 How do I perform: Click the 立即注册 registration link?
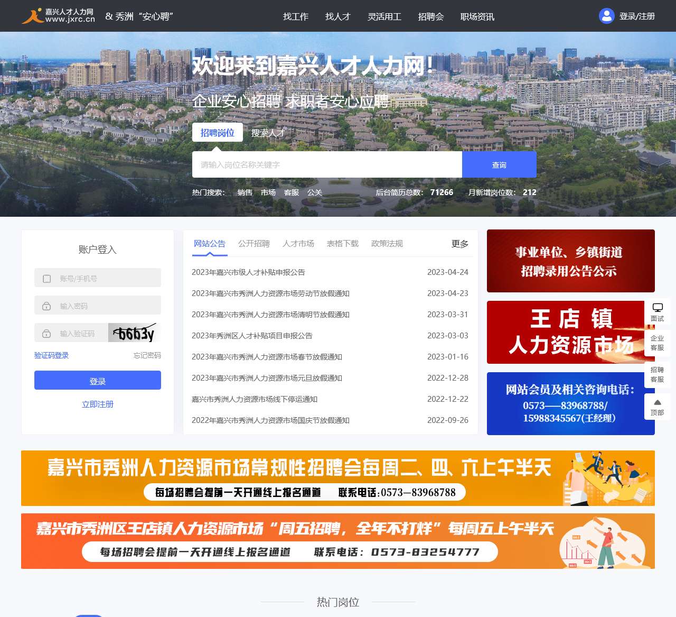coord(97,404)
